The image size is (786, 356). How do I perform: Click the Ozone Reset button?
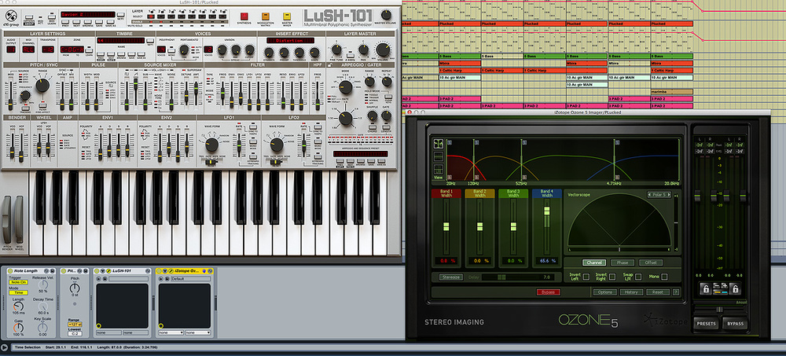(x=658, y=292)
